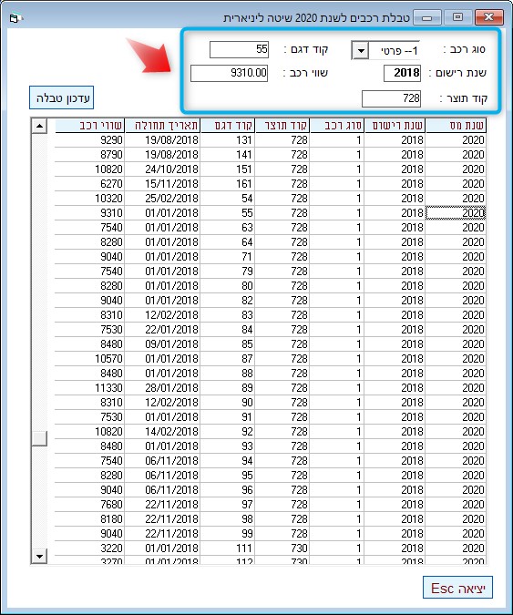Viewport: 513px width, 615px height.
Task: Select date cell 25/02/2018
Action: (x=162, y=198)
